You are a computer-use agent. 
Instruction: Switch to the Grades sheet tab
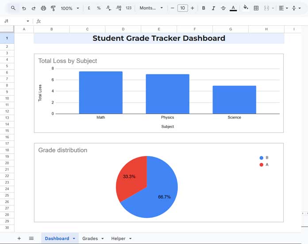pyautogui.click(x=90, y=239)
